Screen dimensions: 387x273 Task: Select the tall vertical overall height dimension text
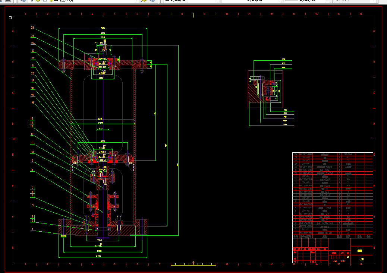click(x=177, y=165)
